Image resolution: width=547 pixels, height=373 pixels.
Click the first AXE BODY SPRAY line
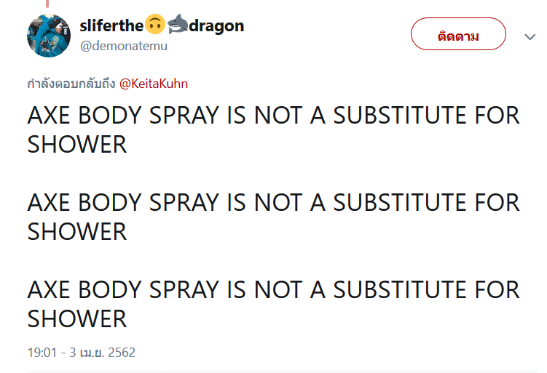274,116
